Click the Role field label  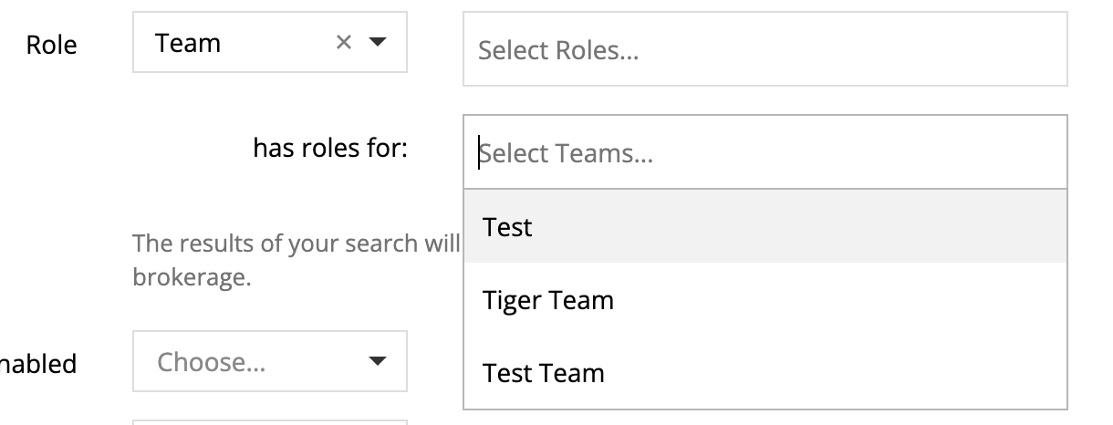(x=51, y=45)
